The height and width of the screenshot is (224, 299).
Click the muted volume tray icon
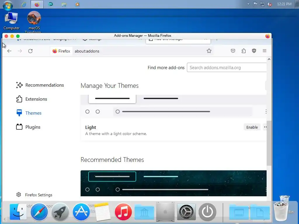270,4
